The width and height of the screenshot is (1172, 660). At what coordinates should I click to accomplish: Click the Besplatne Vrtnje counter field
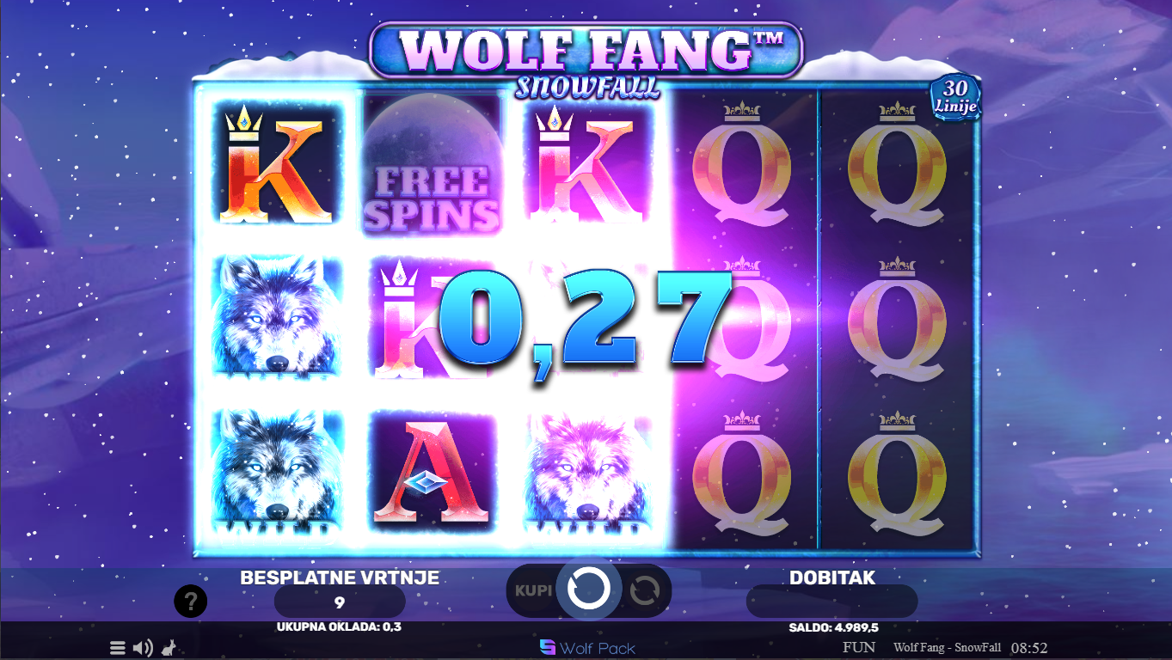[340, 602]
